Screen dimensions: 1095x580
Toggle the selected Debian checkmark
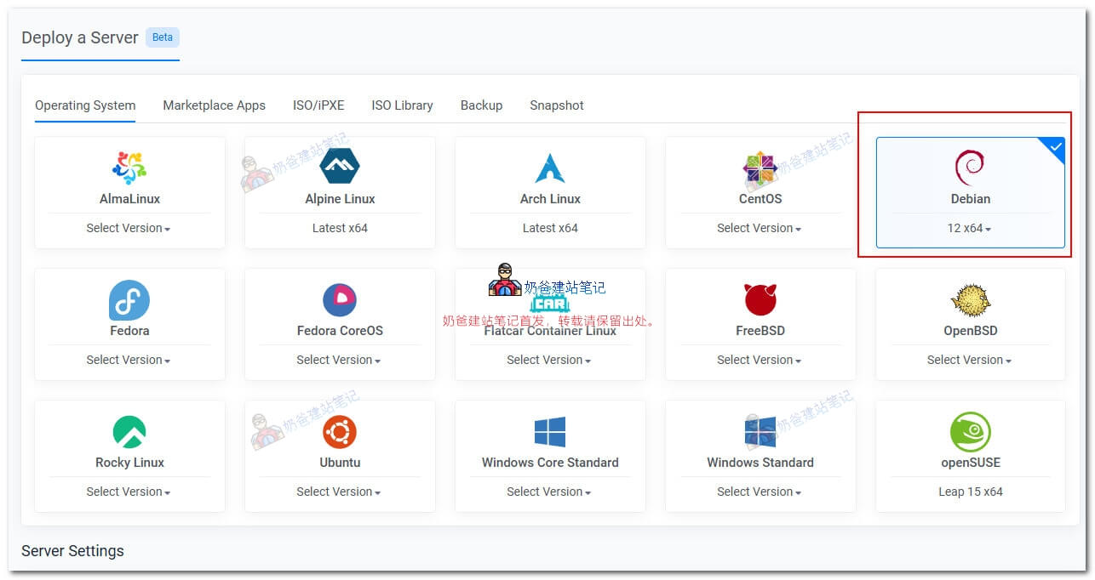click(x=1056, y=148)
